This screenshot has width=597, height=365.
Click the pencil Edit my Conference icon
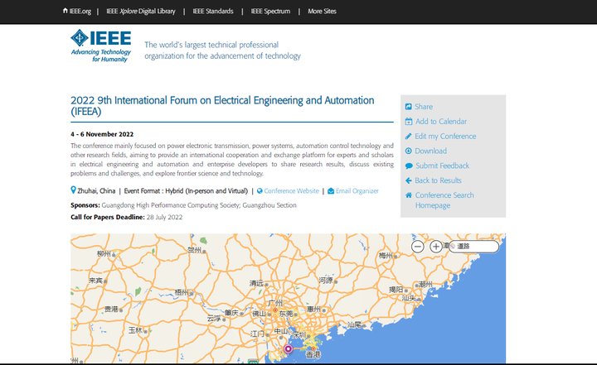click(409, 136)
